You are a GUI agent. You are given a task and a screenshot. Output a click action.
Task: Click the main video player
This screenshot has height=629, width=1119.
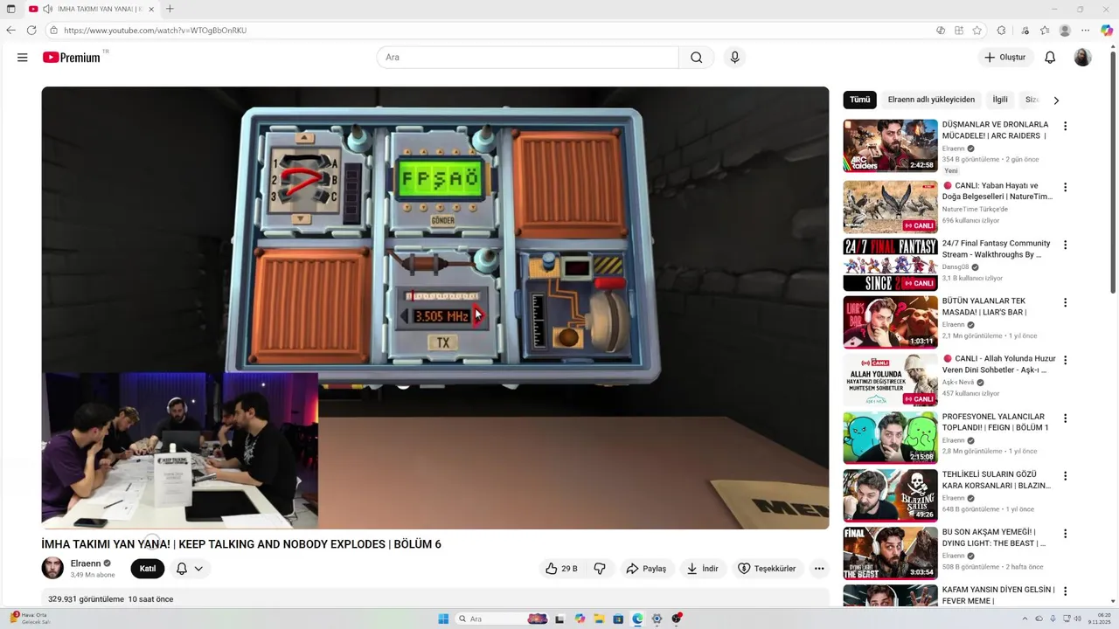435,308
